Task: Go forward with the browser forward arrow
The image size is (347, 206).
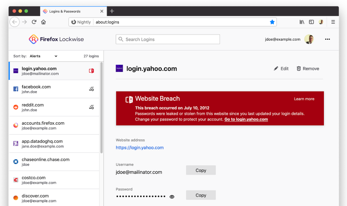Action: [x=25, y=22]
